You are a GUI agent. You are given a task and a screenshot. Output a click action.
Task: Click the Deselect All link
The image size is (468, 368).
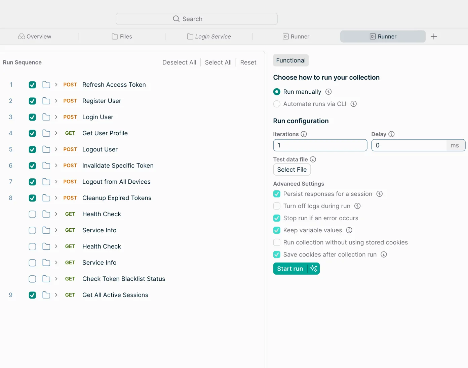coord(179,62)
